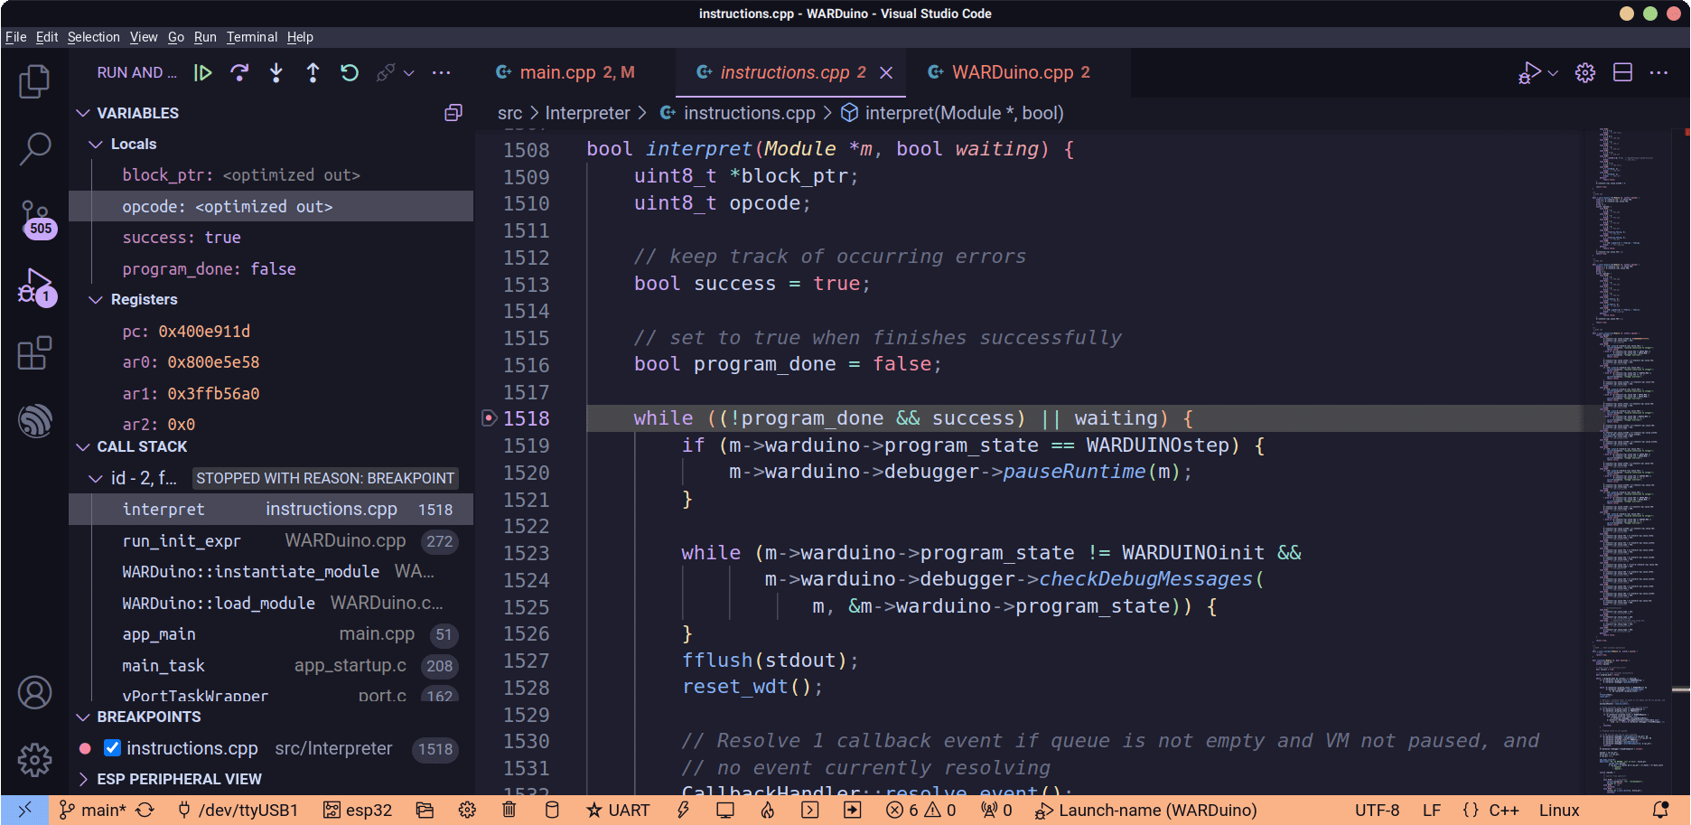Open editor more actions ellipsis menu
The width and height of the screenshot is (1691, 825).
point(1658,73)
